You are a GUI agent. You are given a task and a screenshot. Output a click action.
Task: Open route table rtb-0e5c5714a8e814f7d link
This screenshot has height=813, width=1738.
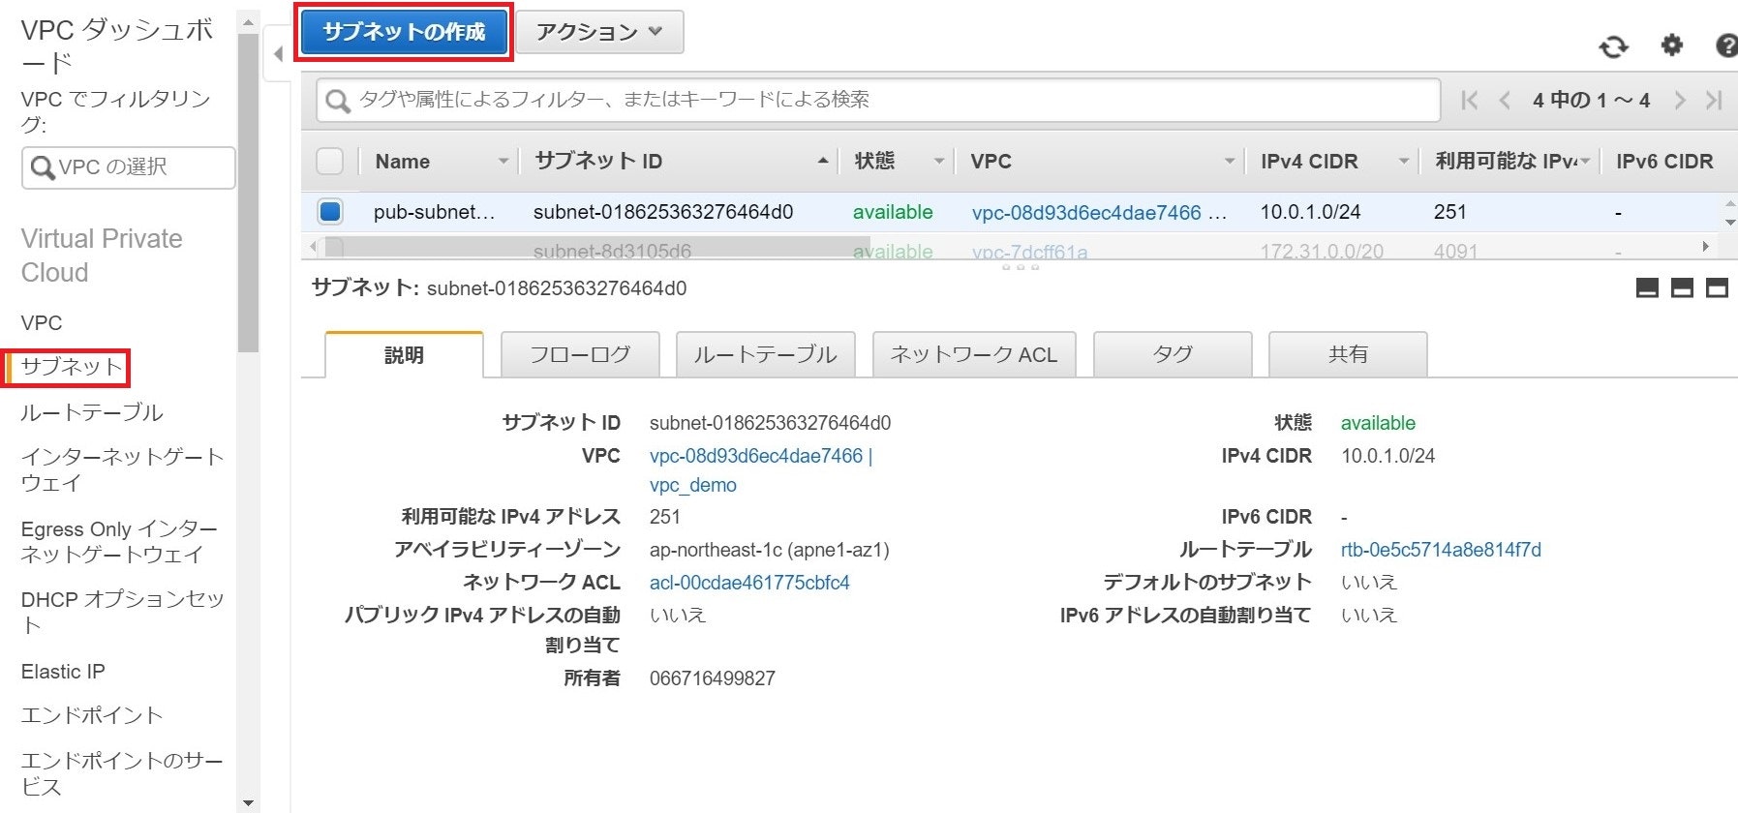click(x=1441, y=550)
